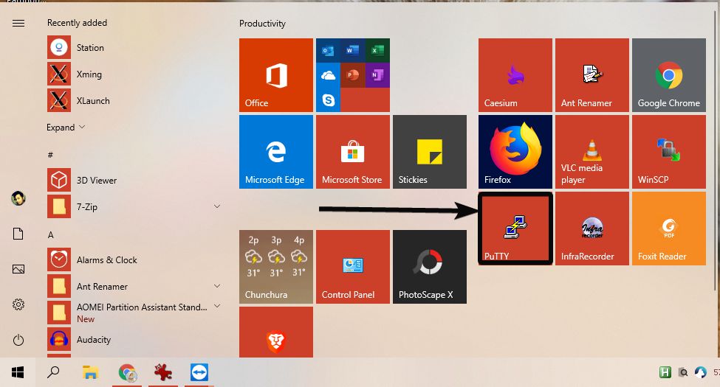Open TeamViewer from the taskbar
The image size is (720, 387).
(199, 372)
